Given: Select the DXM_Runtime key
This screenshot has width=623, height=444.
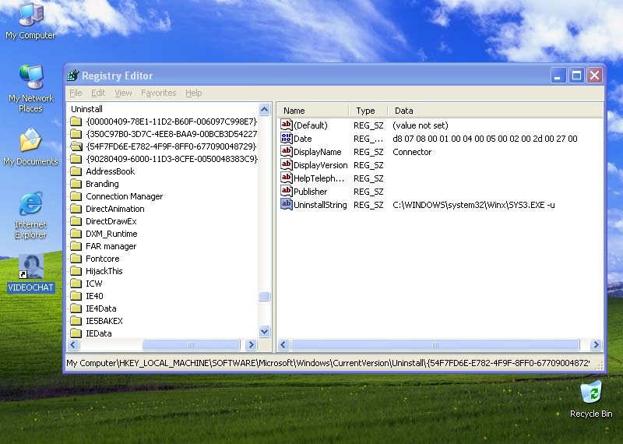Looking at the screenshot, I should point(111,234).
